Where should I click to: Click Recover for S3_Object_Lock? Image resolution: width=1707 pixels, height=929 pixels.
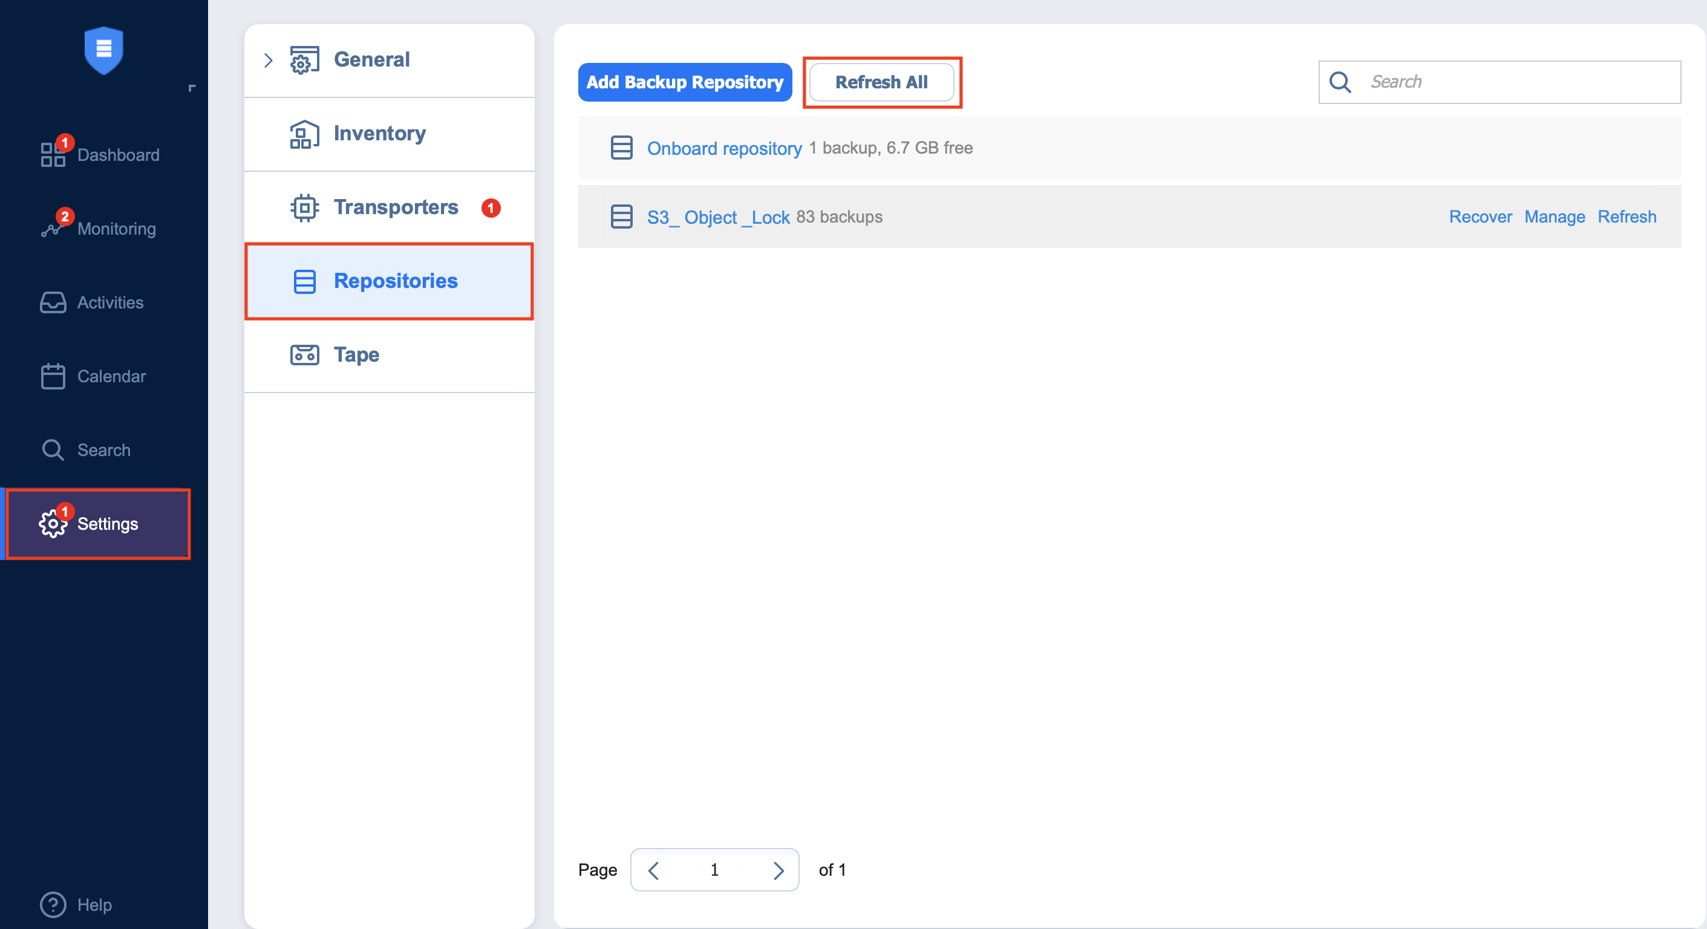1480,217
